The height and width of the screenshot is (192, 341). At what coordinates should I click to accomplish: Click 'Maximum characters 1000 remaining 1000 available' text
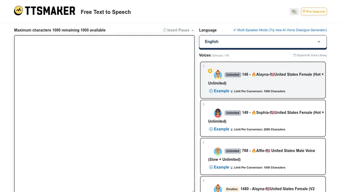(60, 30)
